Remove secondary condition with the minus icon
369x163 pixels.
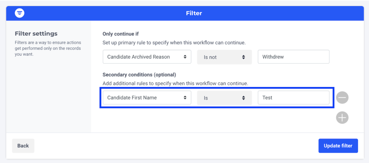pyautogui.click(x=342, y=98)
